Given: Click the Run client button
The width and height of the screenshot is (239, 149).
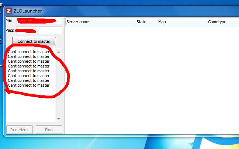Looking at the screenshot, I should [19, 130].
